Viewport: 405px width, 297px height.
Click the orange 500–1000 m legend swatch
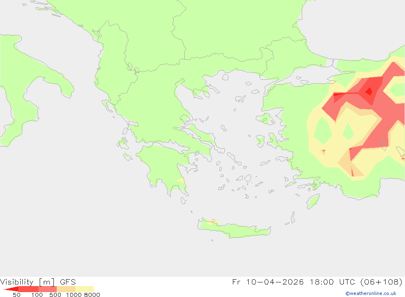pos(66,289)
